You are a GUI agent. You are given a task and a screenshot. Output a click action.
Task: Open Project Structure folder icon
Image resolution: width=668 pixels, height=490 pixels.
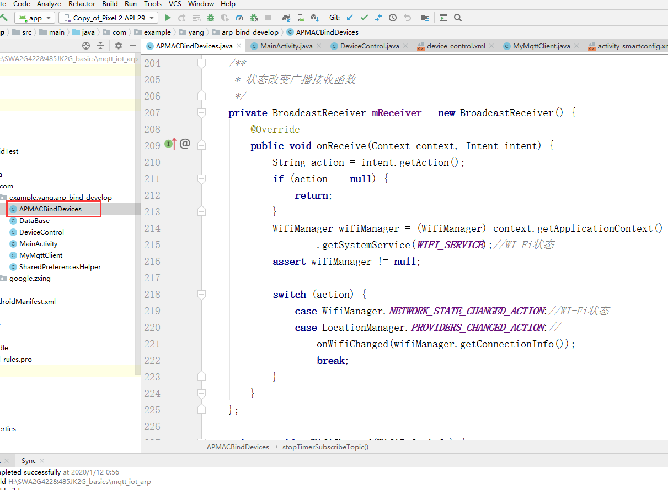425,18
